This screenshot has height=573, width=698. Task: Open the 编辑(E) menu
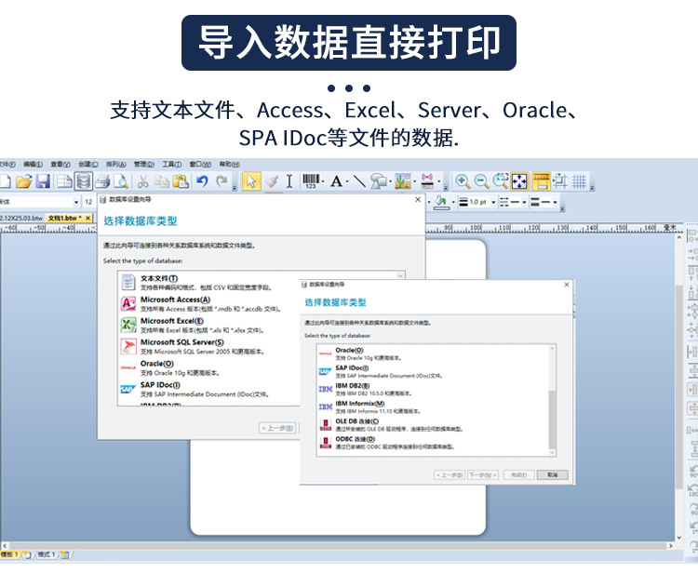(x=33, y=164)
